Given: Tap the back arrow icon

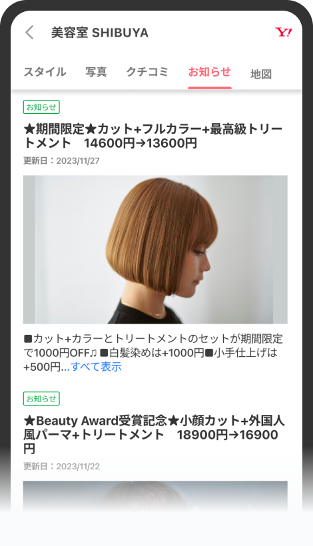Looking at the screenshot, I should pos(30,33).
